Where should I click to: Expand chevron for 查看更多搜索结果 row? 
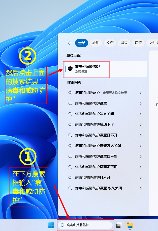point(141,93)
